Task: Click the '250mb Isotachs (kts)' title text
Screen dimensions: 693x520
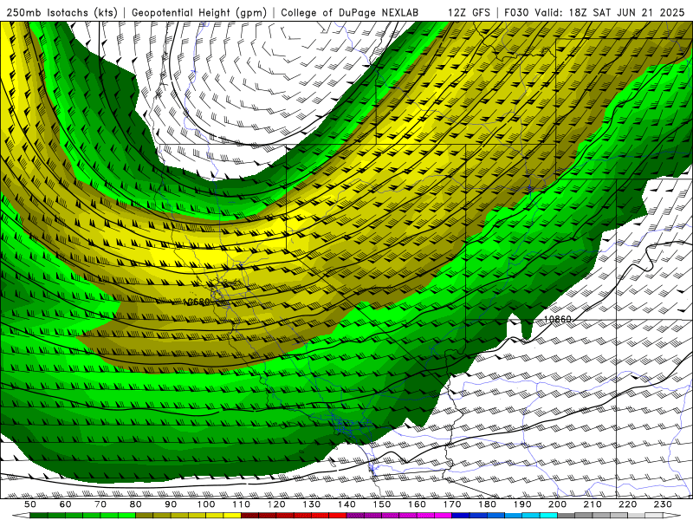Action: pyautogui.click(x=62, y=12)
